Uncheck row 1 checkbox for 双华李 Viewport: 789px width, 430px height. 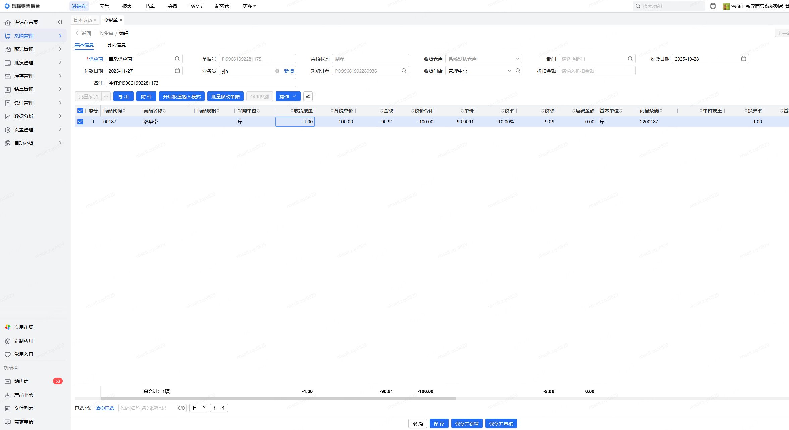(x=80, y=122)
